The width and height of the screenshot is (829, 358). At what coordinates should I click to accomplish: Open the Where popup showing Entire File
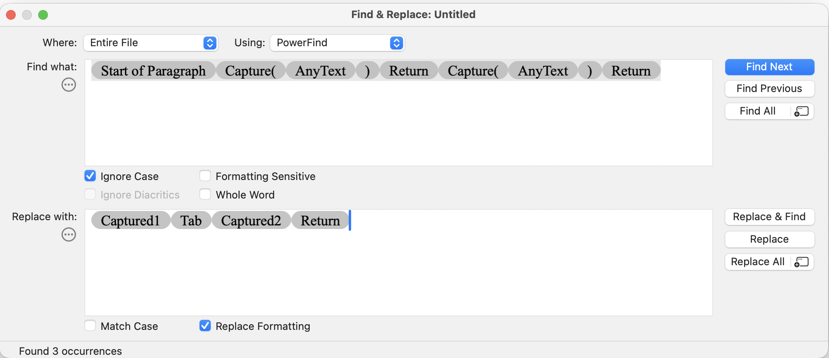coord(150,43)
